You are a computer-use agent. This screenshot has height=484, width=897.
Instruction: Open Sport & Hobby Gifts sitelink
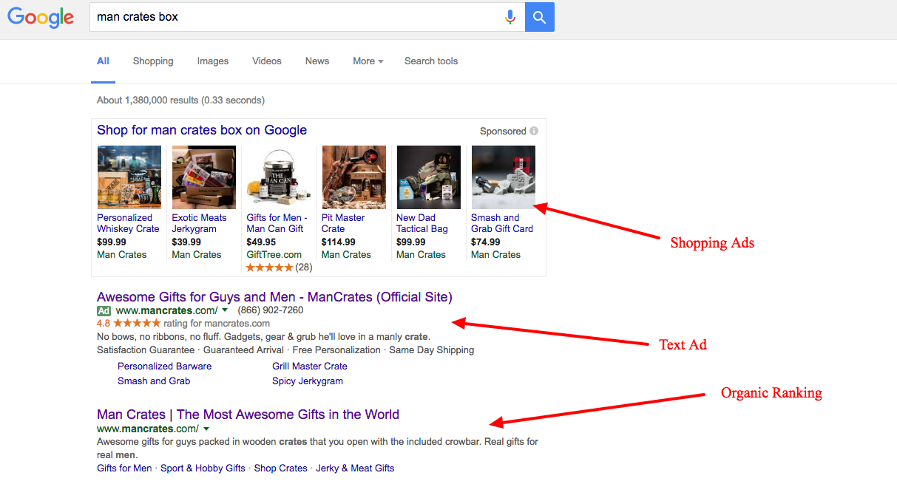point(203,468)
